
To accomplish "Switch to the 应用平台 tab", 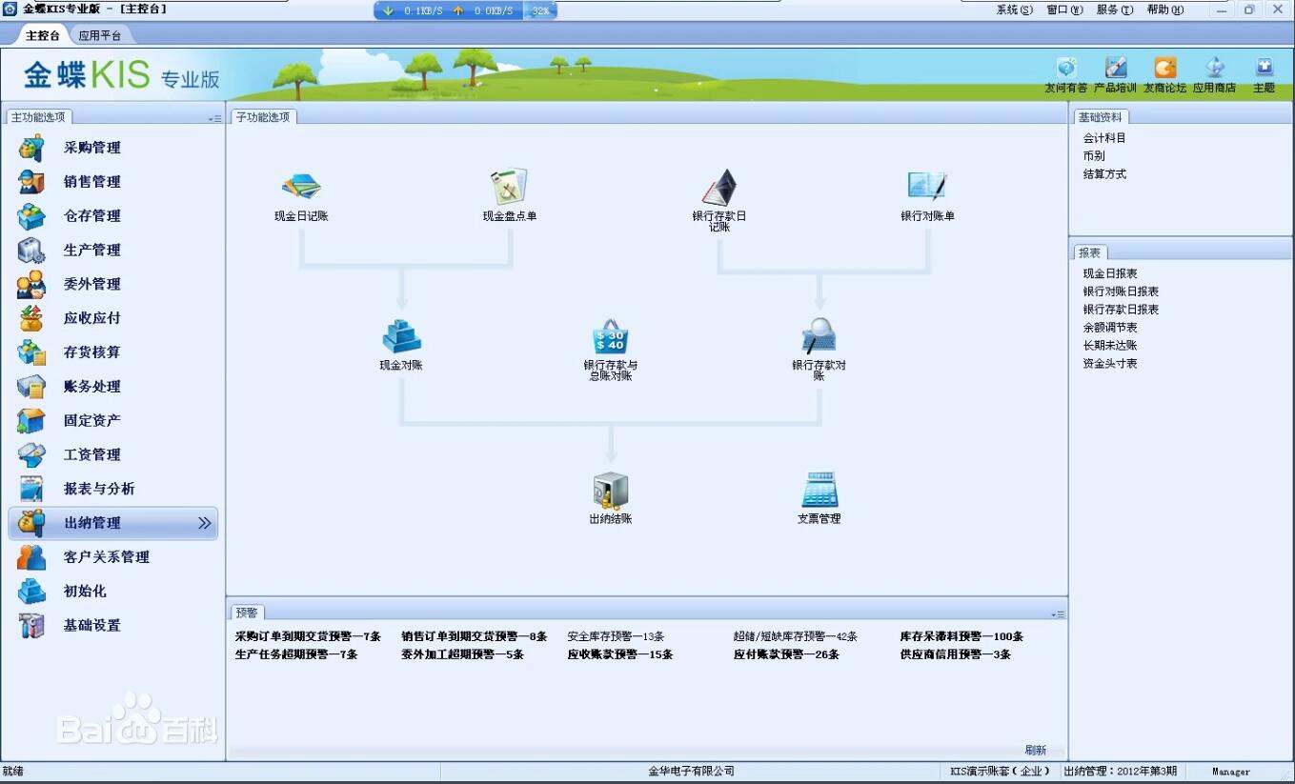I will [100, 35].
